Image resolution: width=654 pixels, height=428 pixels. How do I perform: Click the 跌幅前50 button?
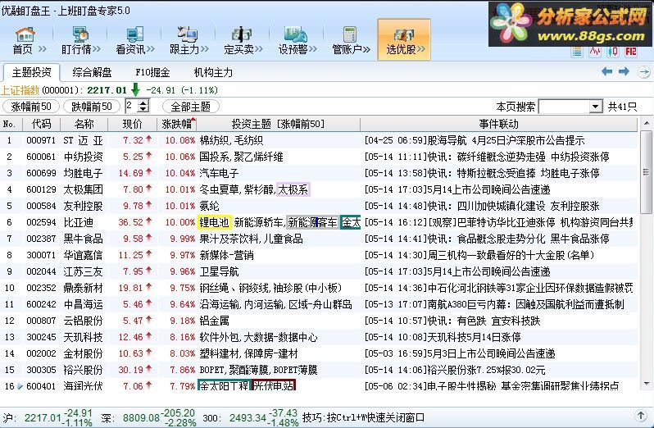pyautogui.click(x=92, y=107)
